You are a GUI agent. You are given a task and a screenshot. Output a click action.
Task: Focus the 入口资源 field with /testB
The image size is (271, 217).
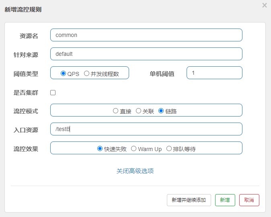click(x=146, y=129)
